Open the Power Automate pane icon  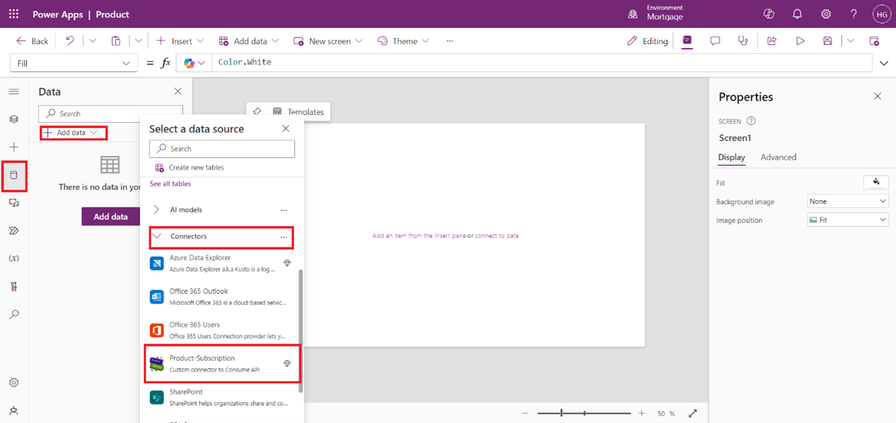tap(14, 230)
